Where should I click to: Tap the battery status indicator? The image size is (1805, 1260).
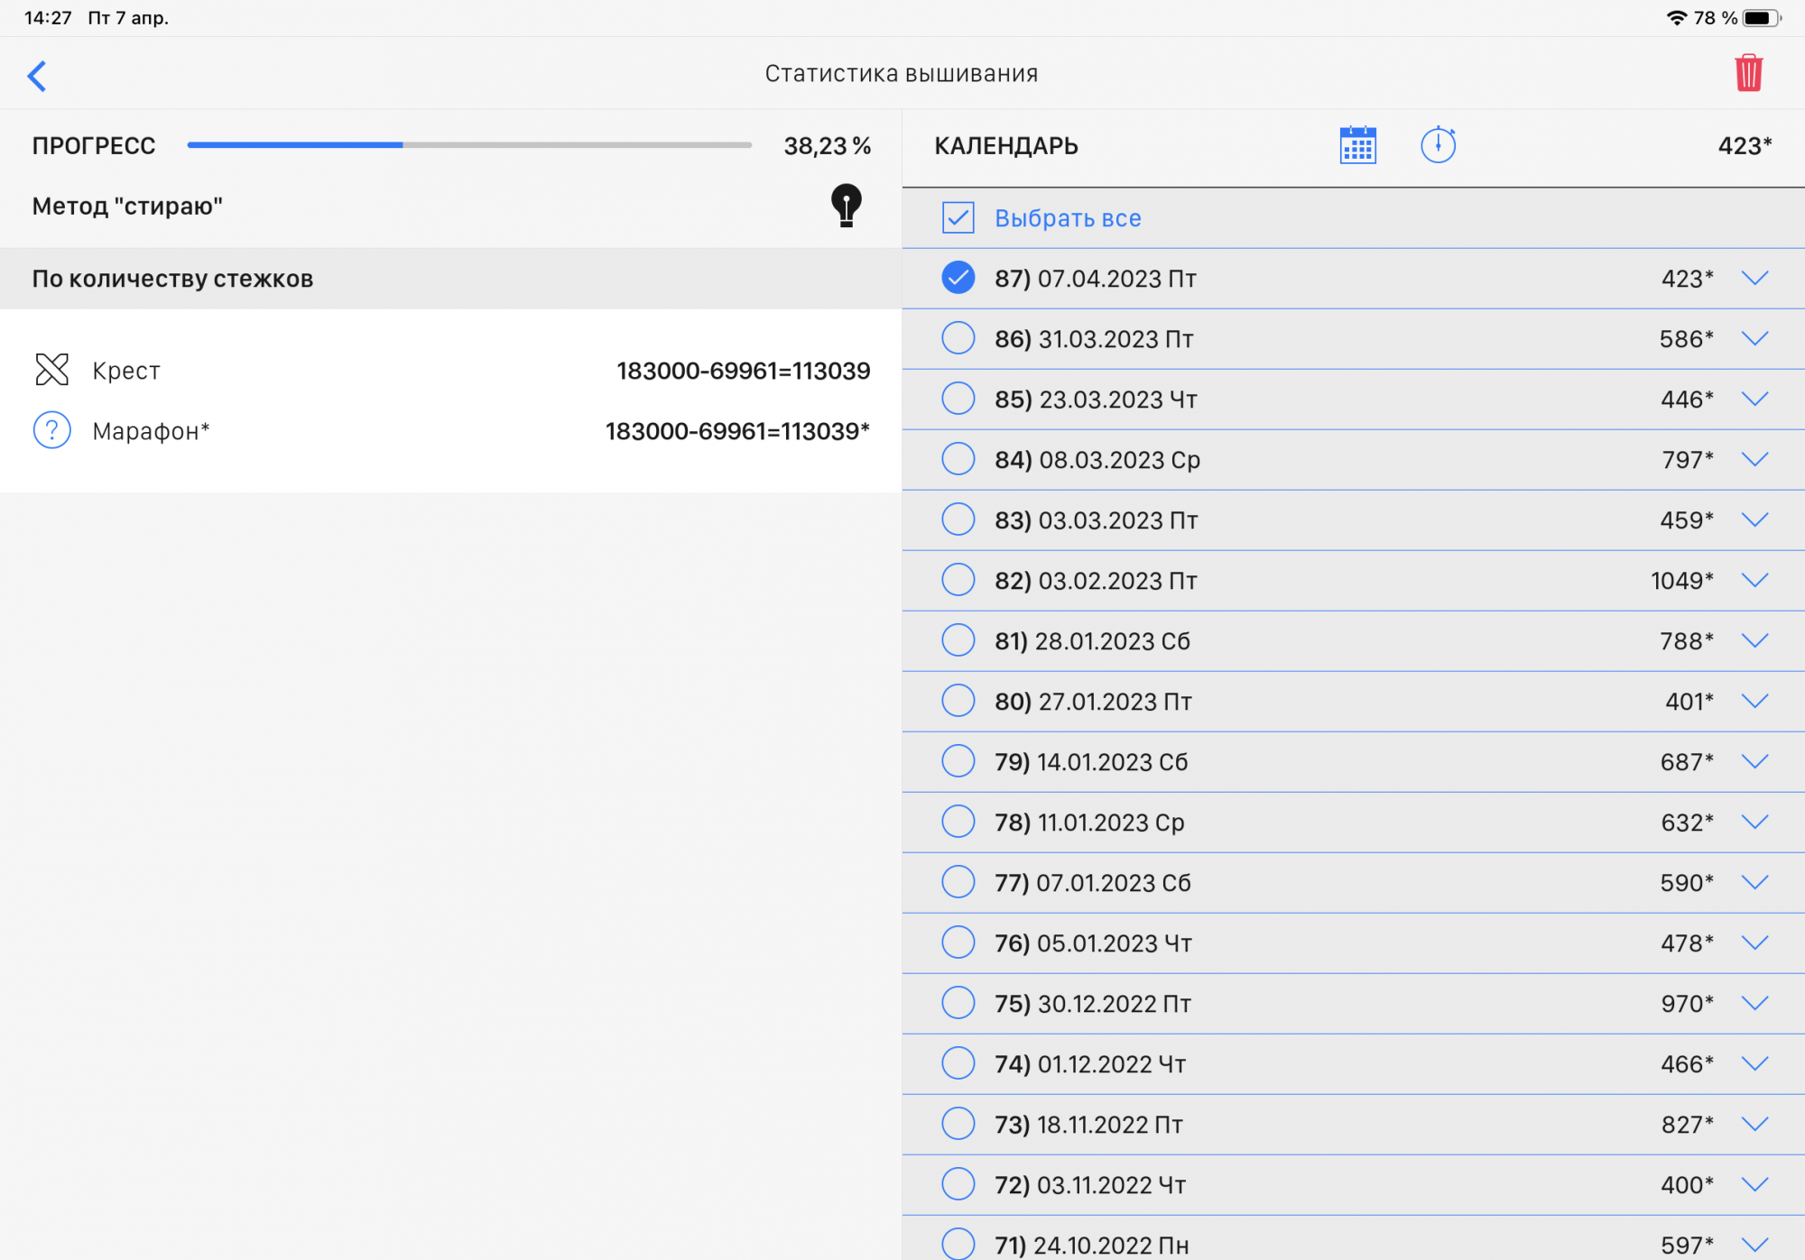1761,18
